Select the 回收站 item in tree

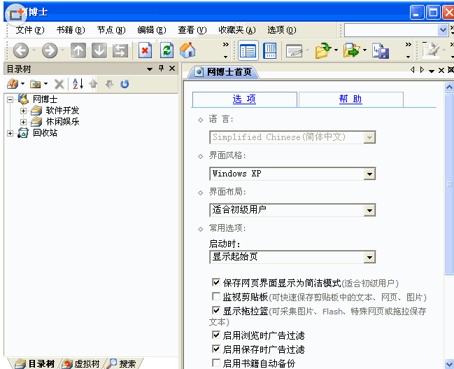(x=45, y=133)
